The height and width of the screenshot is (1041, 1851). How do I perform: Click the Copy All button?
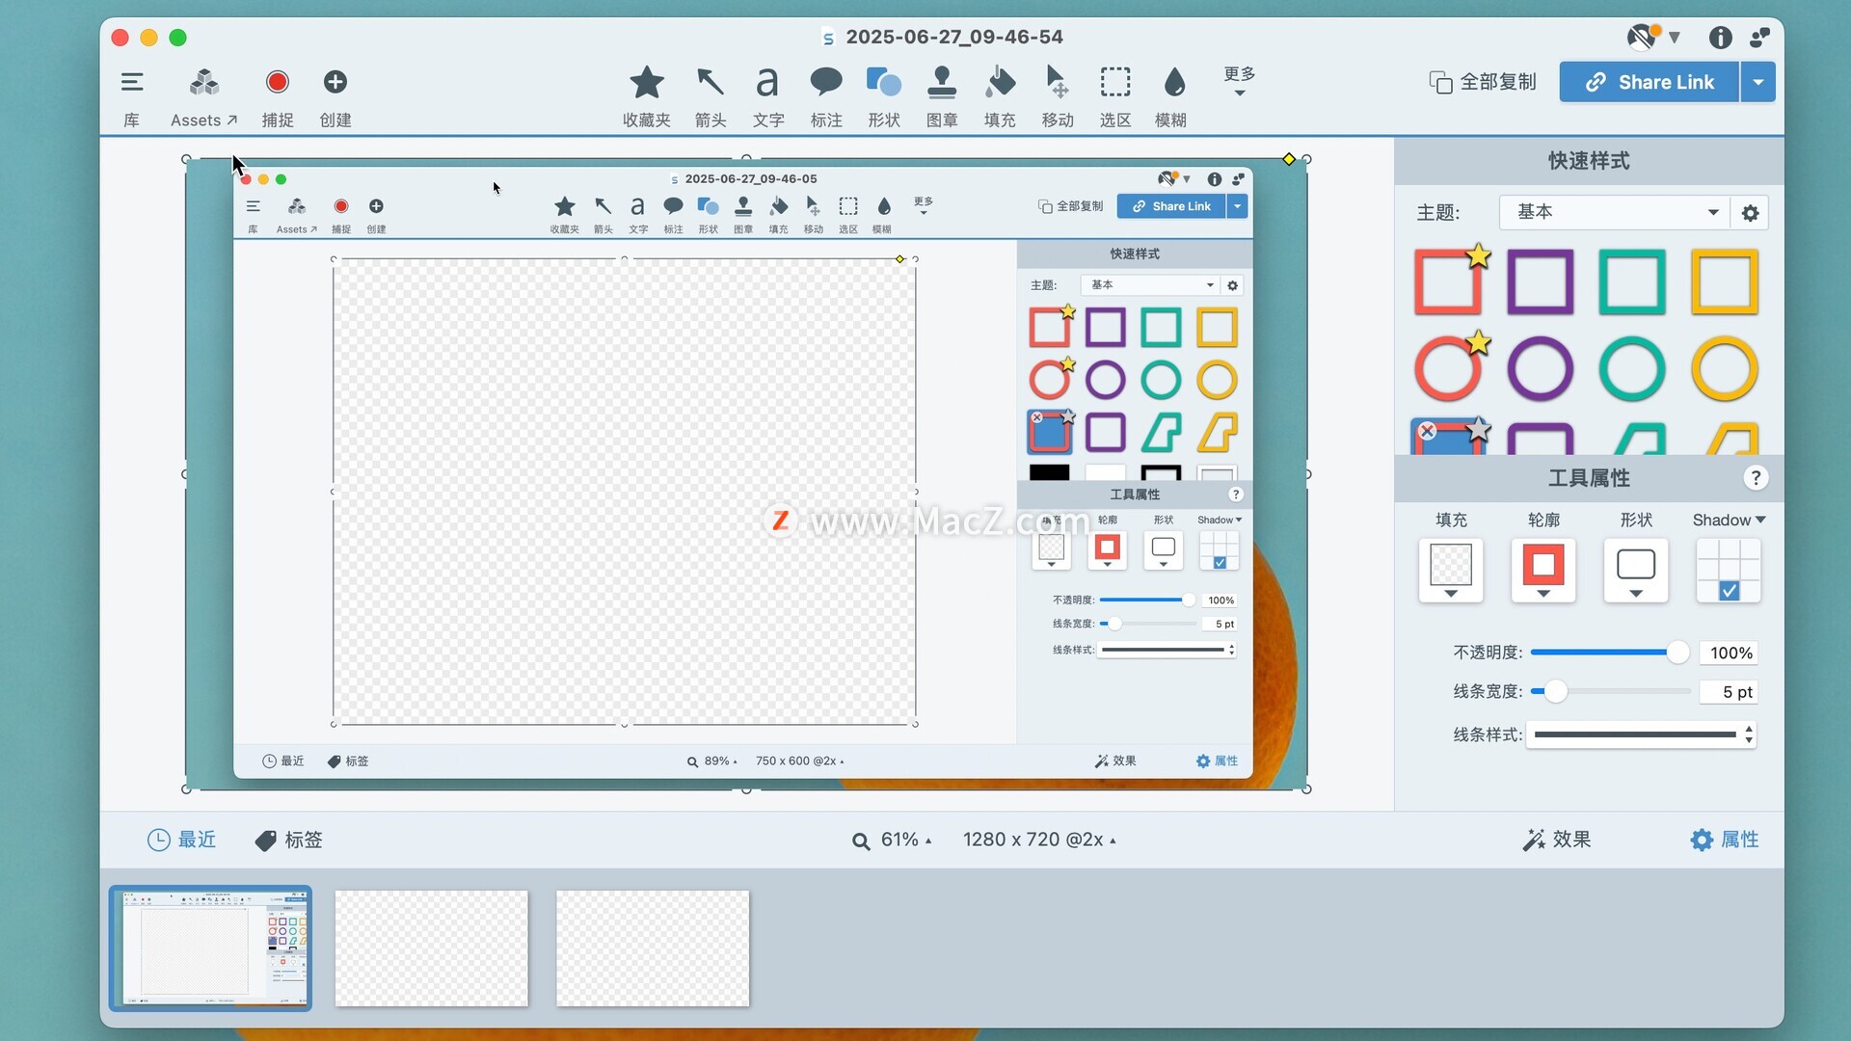[1483, 82]
